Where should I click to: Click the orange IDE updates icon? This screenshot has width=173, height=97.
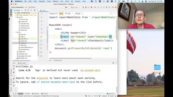click(x=116, y=7)
